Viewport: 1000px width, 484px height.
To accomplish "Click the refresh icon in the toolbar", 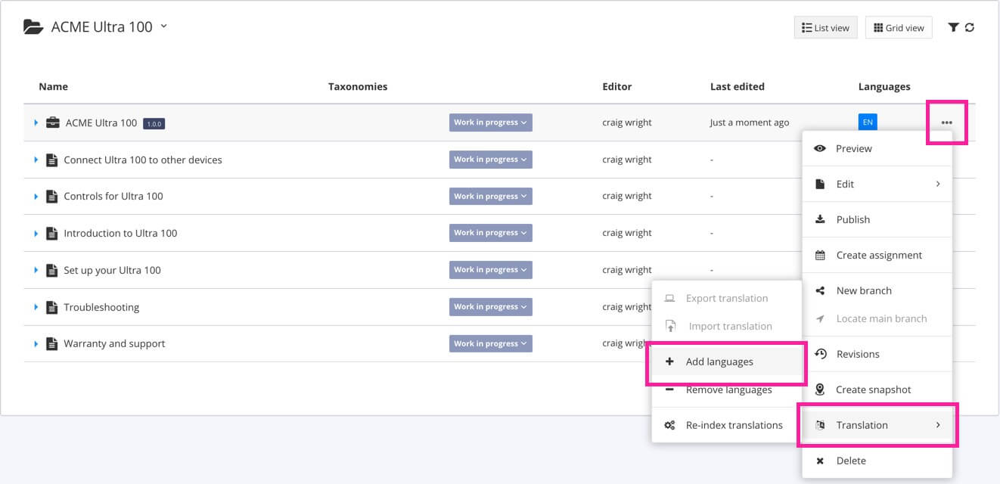I will [970, 27].
